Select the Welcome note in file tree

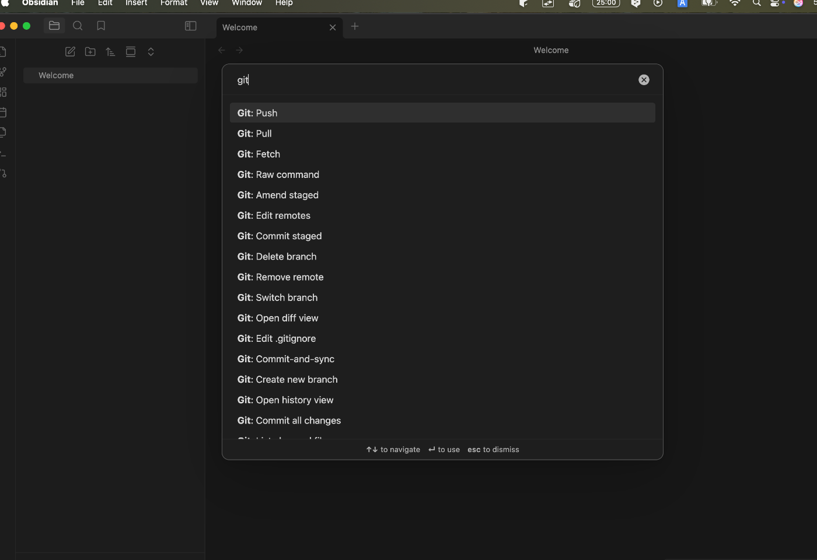(110, 75)
